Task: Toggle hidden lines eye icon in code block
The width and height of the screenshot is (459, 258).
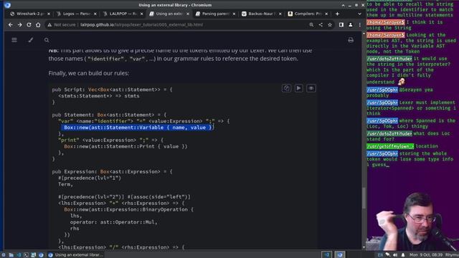Action: point(311,88)
